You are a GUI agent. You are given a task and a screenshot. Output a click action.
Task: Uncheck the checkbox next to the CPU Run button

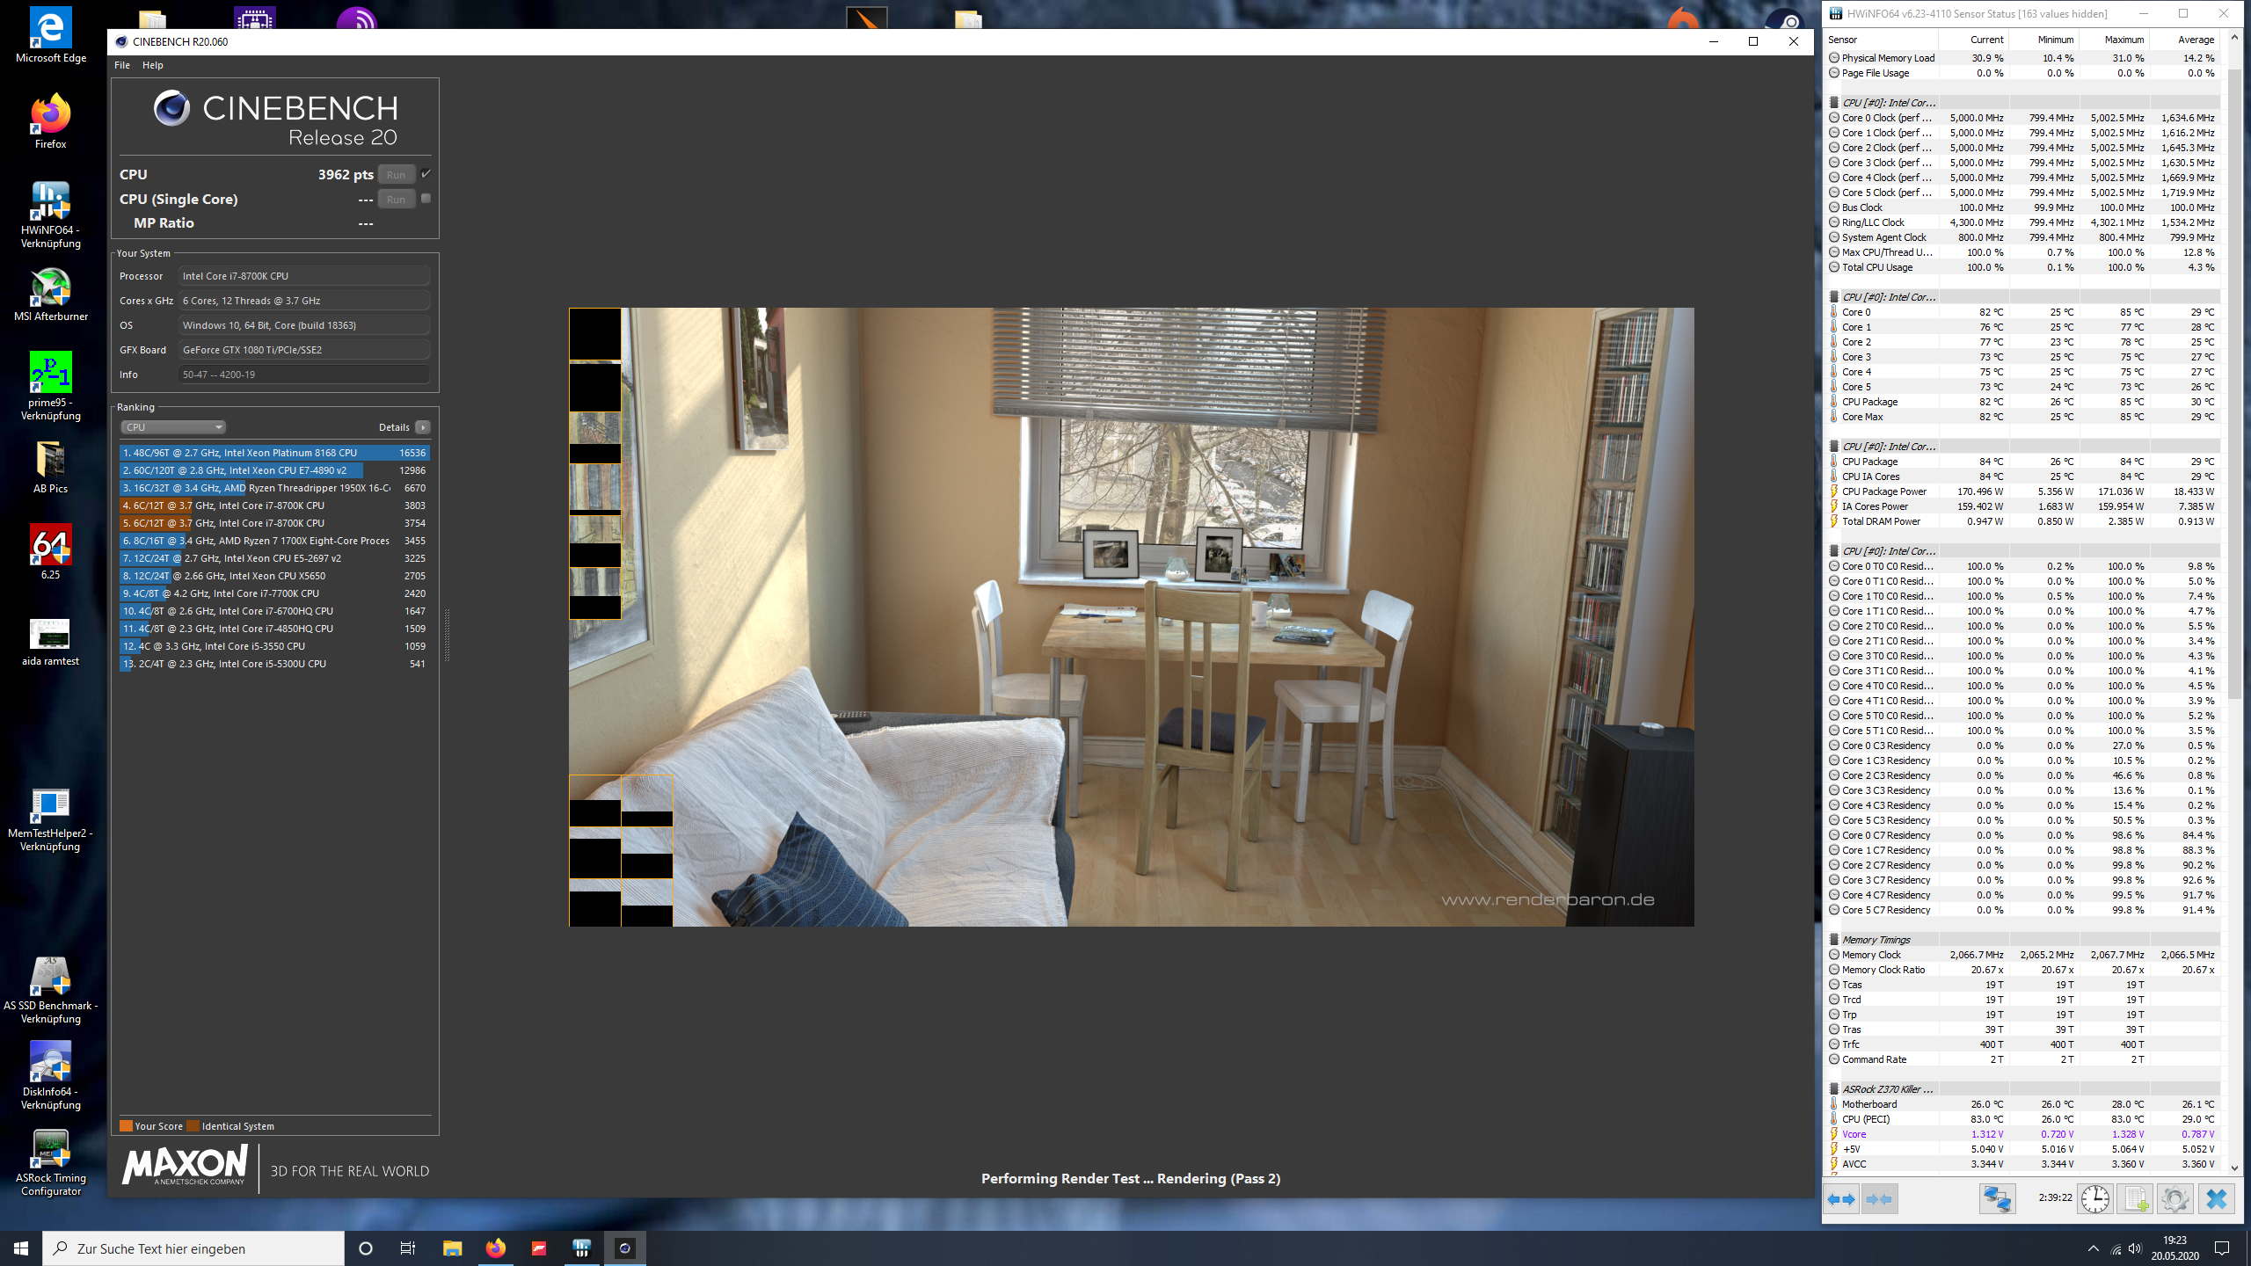pos(426,173)
